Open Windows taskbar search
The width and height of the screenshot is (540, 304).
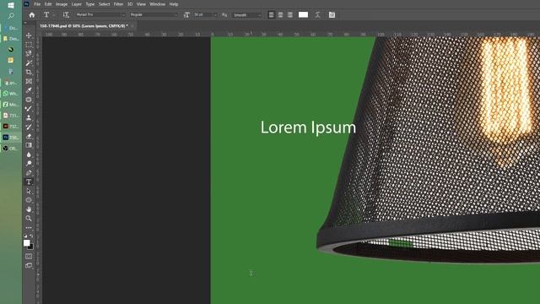(x=11, y=16)
